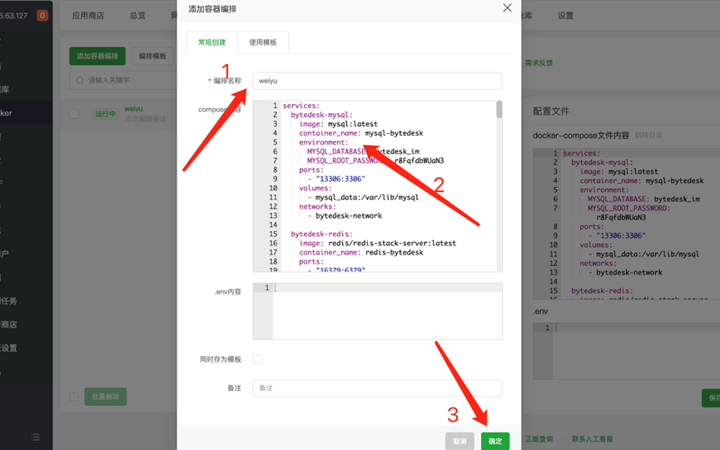
Task: Open the 总览 top tab
Action: 137,16
